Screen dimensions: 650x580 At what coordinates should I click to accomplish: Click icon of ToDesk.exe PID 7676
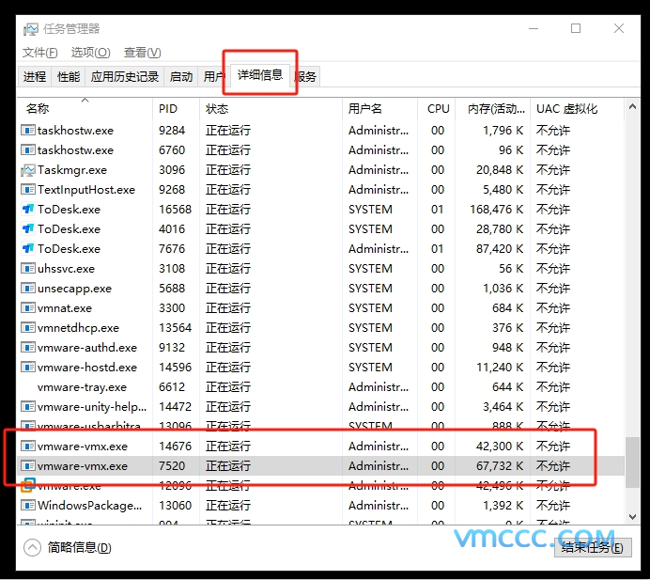click(28, 249)
